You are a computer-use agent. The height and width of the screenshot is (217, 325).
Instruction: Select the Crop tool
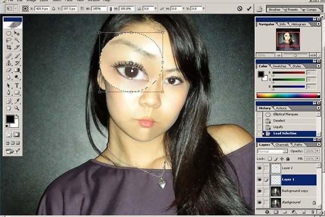9,47
